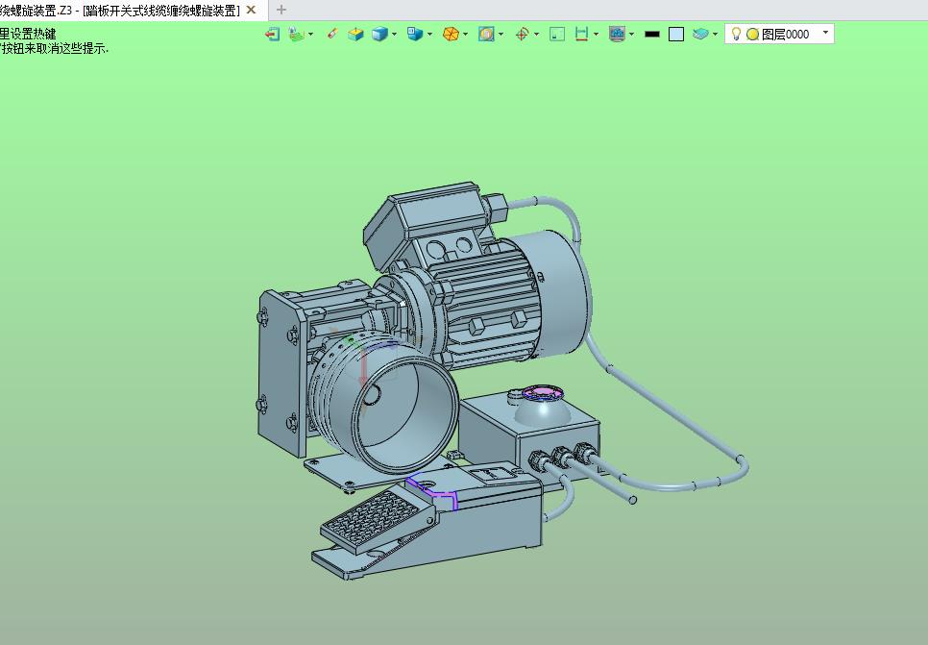The height and width of the screenshot is (645, 928).
Task: Close the 踏板开关式线缆缠绕螺旋装置 document tab
Action: (251, 10)
